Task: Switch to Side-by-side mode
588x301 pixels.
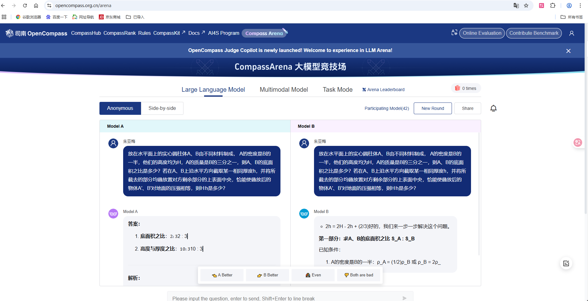Action: click(162, 108)
